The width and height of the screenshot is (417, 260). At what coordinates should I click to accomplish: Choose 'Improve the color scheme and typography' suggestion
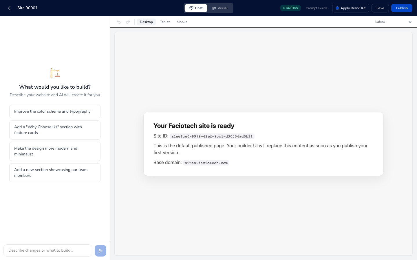[x=55, y=112]
